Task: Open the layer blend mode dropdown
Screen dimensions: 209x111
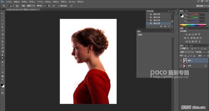Action: tap(187, 52)
